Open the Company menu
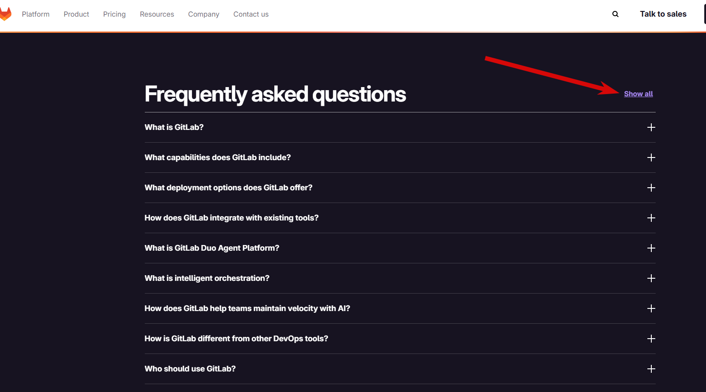The image size is (706, 392). coord(203,14)
